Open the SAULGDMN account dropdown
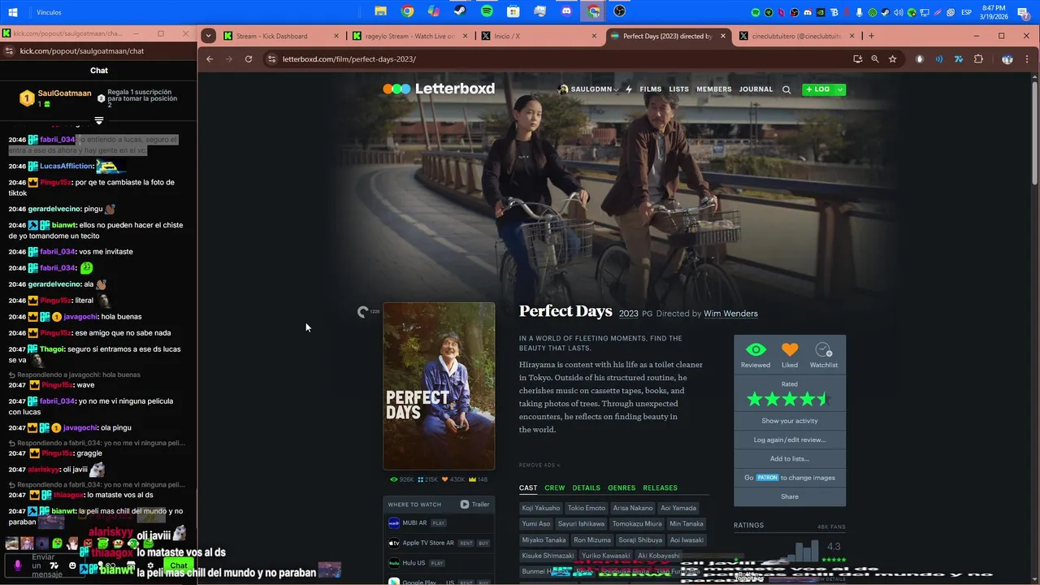This screenshot has width=1040, height=585. pos(588,89)
